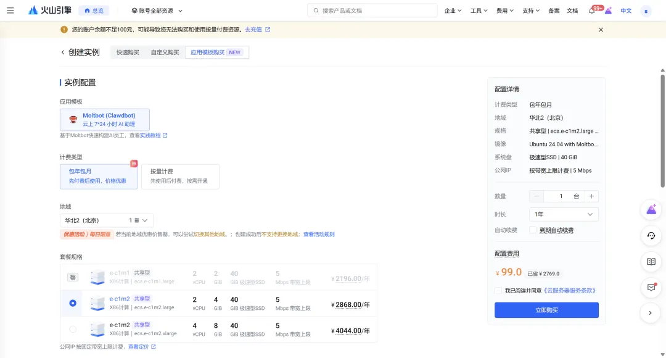Switch language via 中文
Image resolution: width=666 pixels, height=358 pixels.
coord(626,10)
